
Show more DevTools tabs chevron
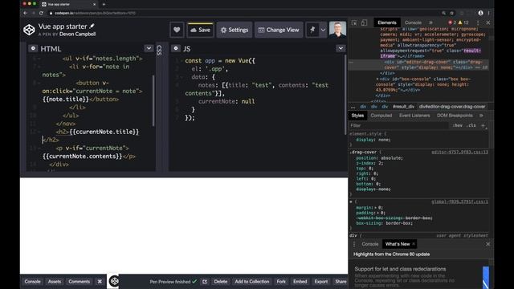tap(430, 22)
